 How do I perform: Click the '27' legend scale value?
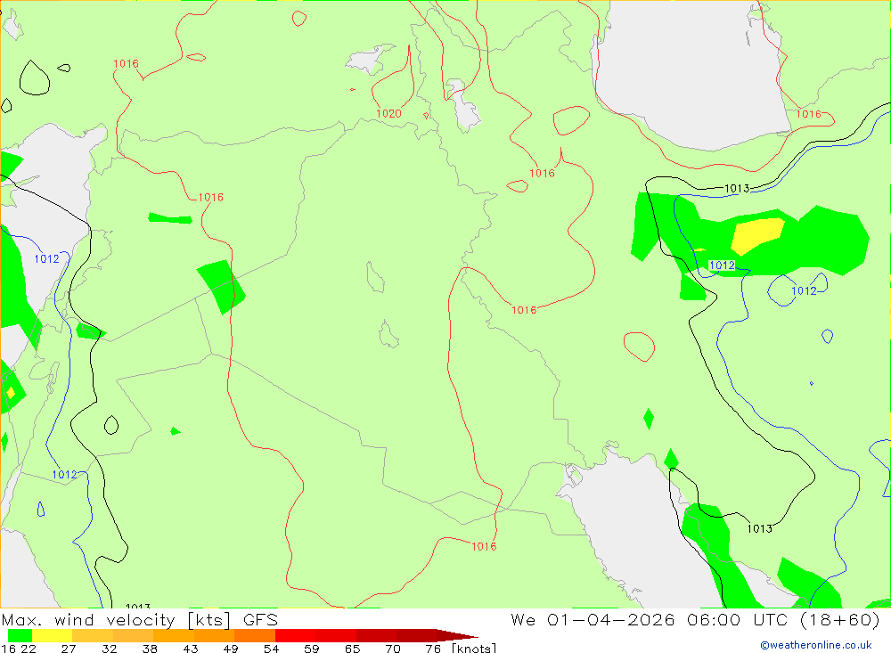click(69, 648)
